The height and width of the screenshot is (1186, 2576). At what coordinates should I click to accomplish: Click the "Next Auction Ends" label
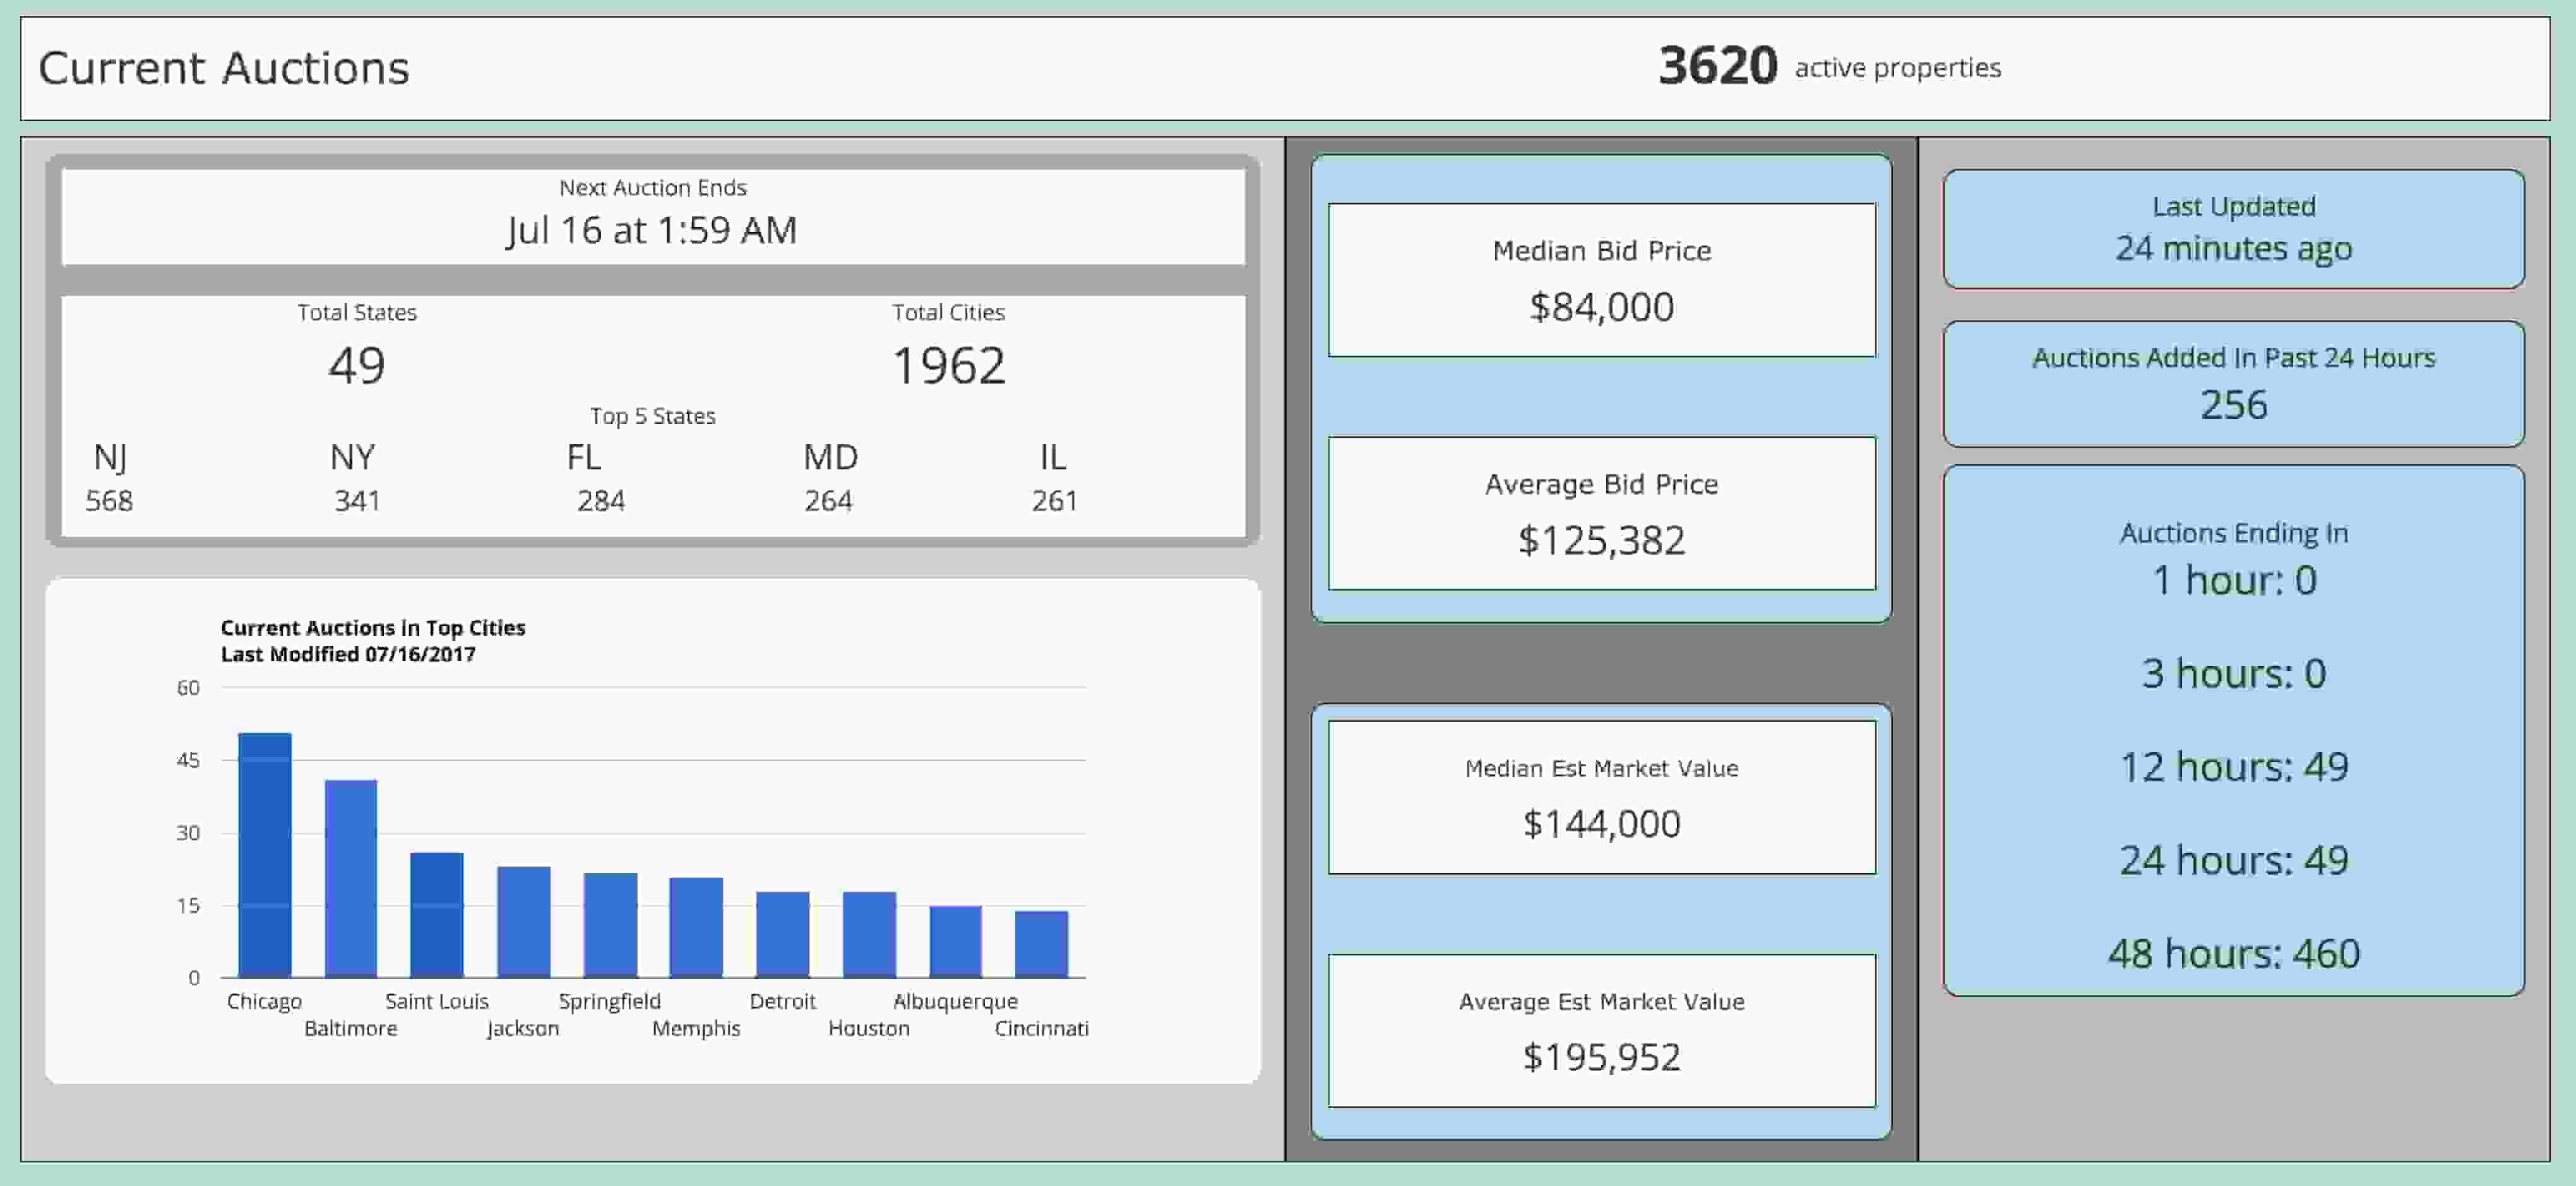[653, 188]
